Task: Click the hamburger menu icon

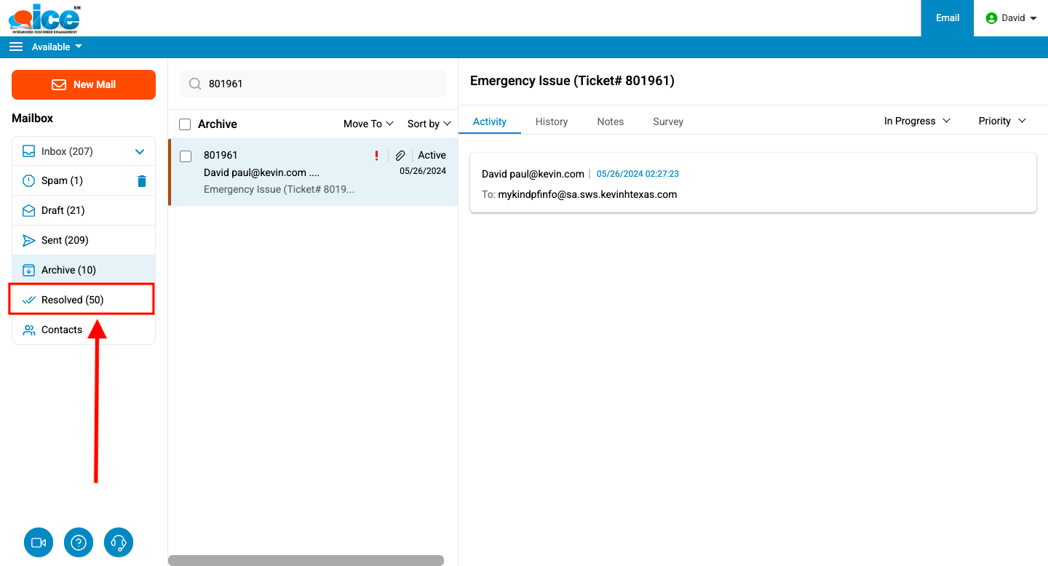Action: coord(16,47)
